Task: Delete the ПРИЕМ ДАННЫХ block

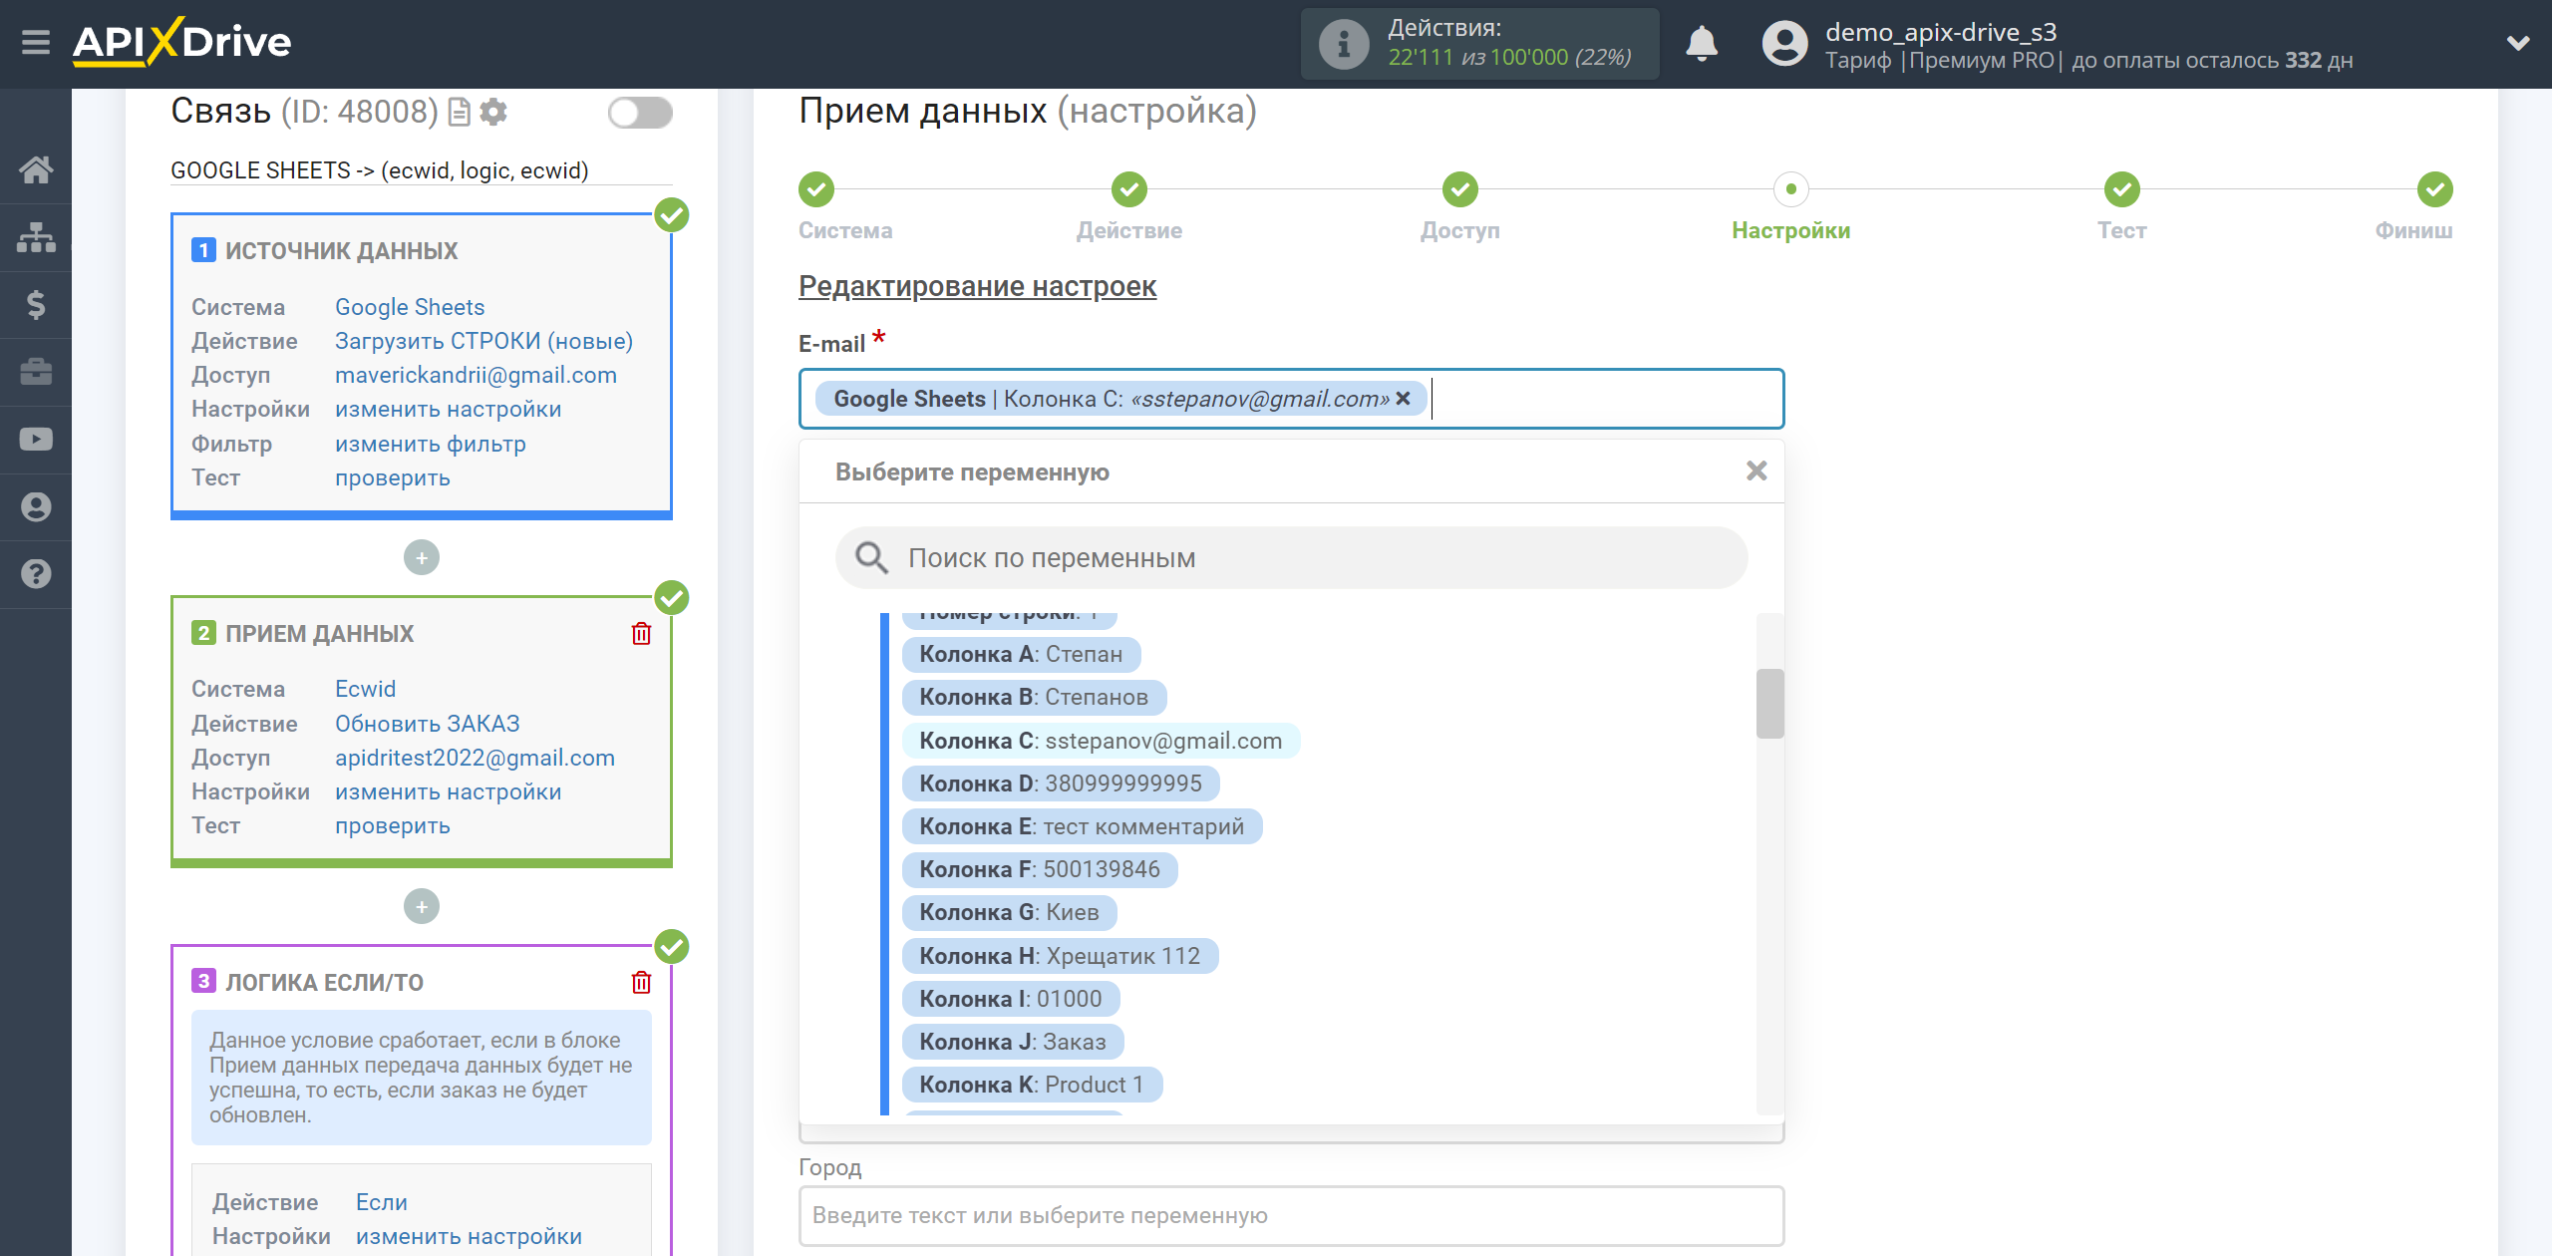Action: pyautogui.click(x=641, y=633)
